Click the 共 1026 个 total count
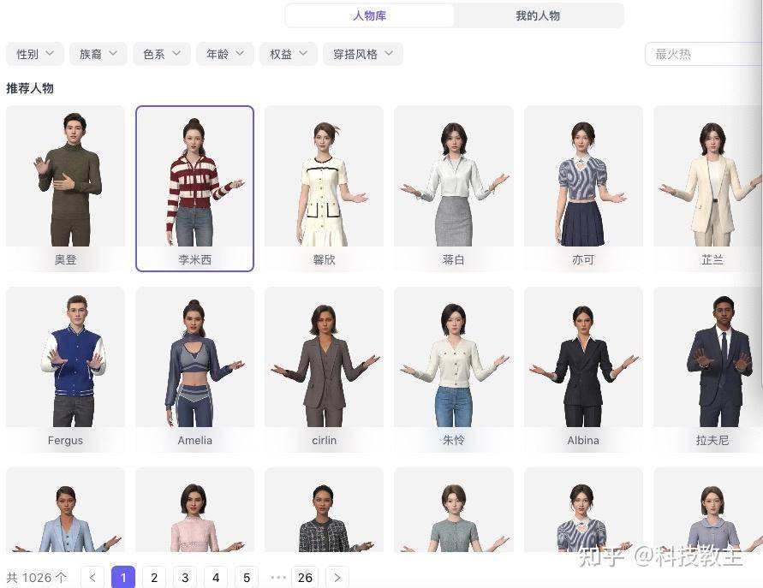Screen dimensions: 763x588 [37, 577]
